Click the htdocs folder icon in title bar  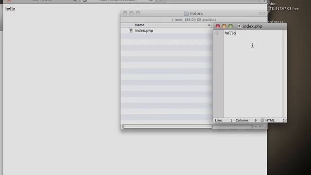point(186,14)
